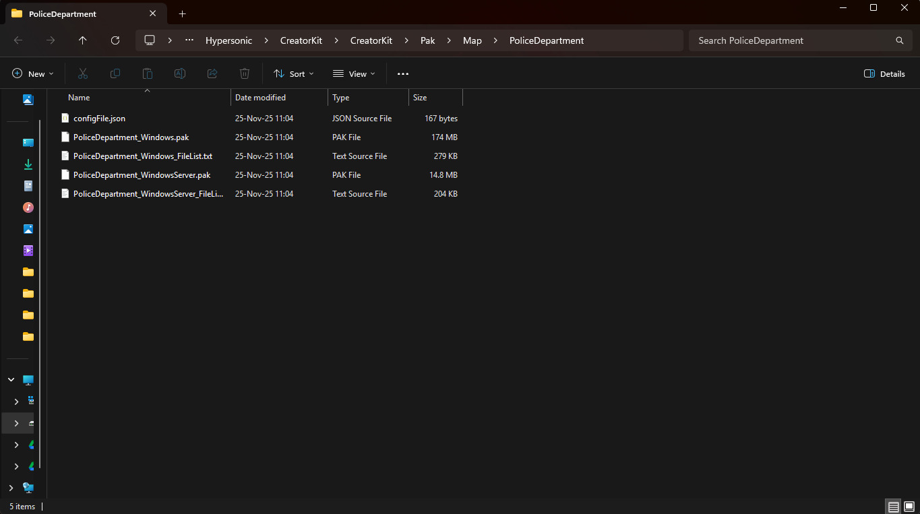Switch to large thumbnails view in status bar

909,507
